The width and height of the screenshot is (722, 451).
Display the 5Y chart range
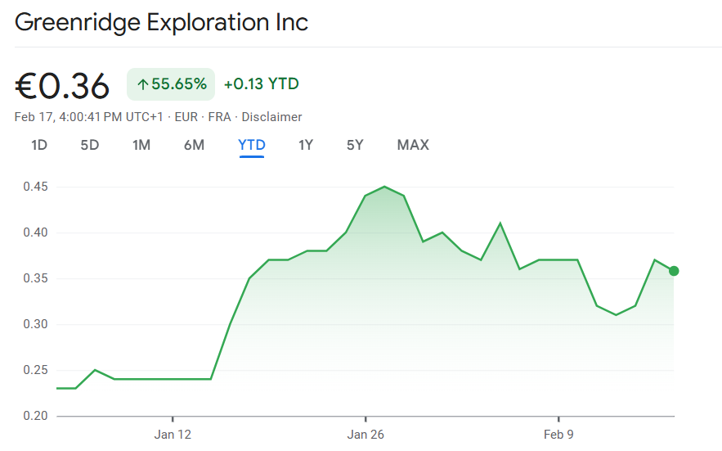(355, 145)
